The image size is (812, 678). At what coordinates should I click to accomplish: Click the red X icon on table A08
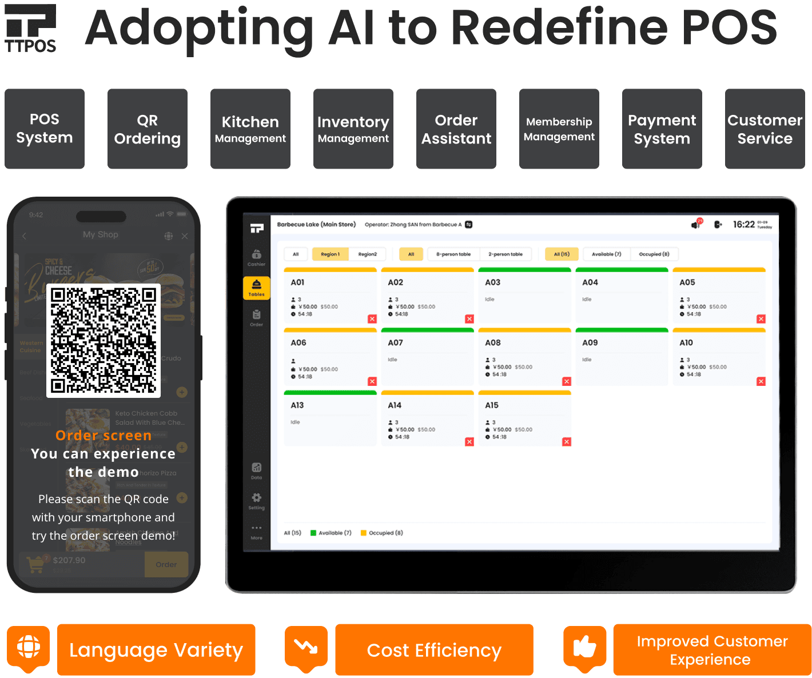(x=567, y=381)
